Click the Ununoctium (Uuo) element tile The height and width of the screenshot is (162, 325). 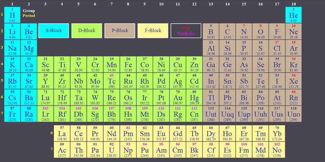click(294, 114)
